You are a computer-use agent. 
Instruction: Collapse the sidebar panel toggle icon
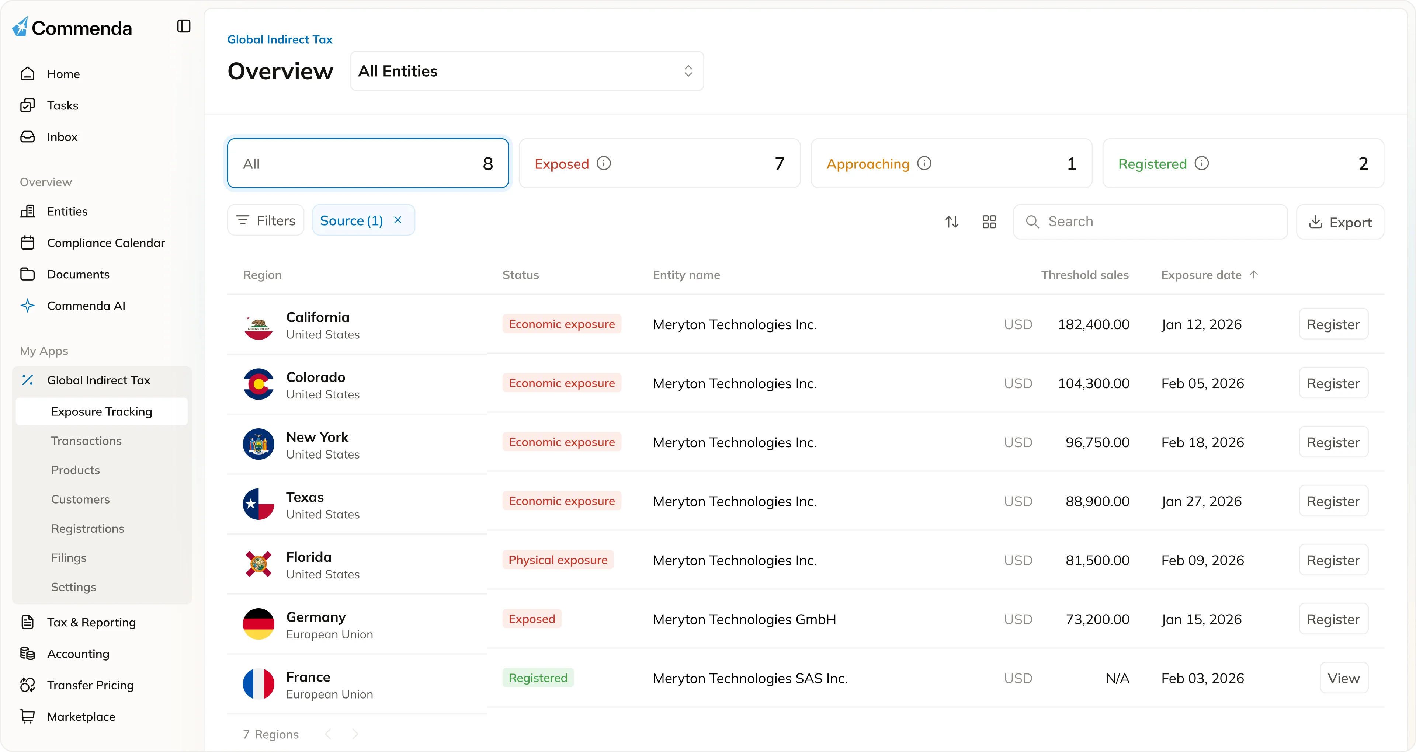(x=184, y=27)
